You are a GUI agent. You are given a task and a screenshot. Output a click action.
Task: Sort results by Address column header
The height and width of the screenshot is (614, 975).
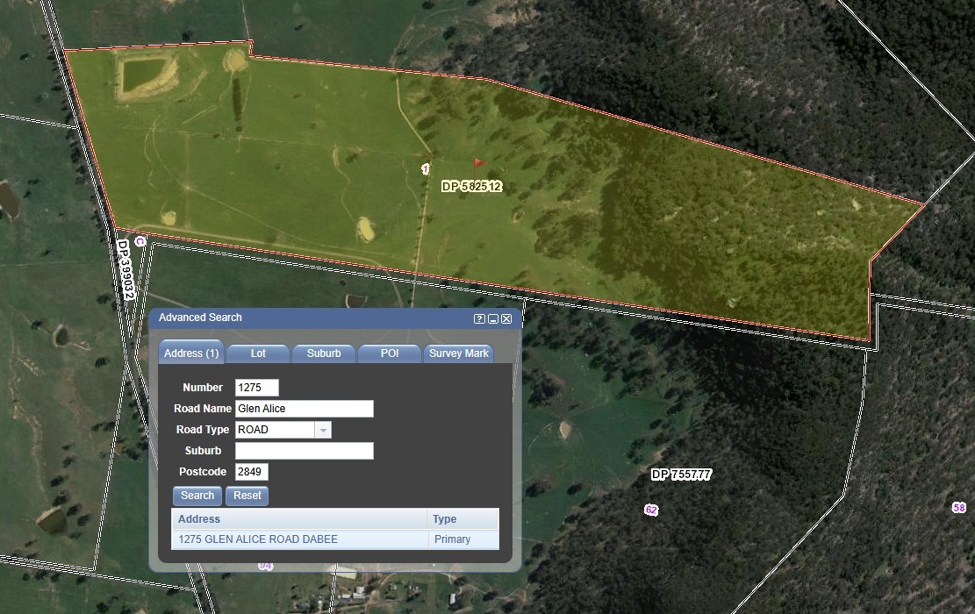298,519
